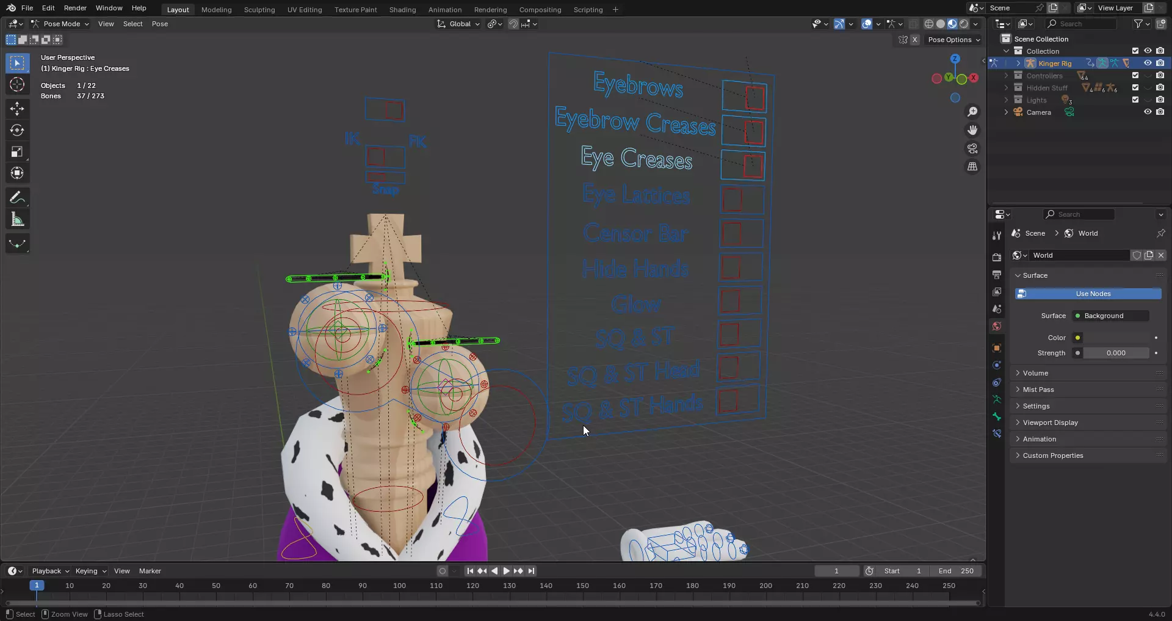Adjust the Strength value slider
Screen dimensions: 1172x621
pos(1116,353)
